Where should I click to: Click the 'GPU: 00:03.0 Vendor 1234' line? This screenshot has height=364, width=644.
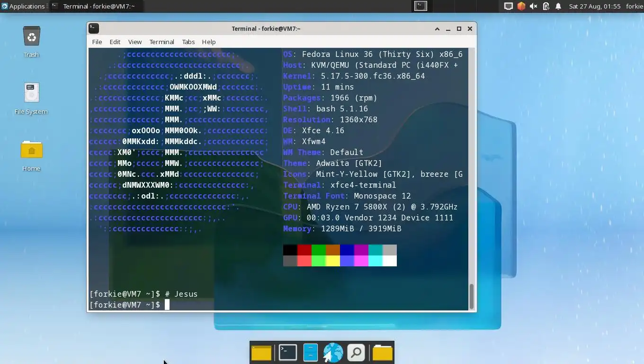coord(368,218)
